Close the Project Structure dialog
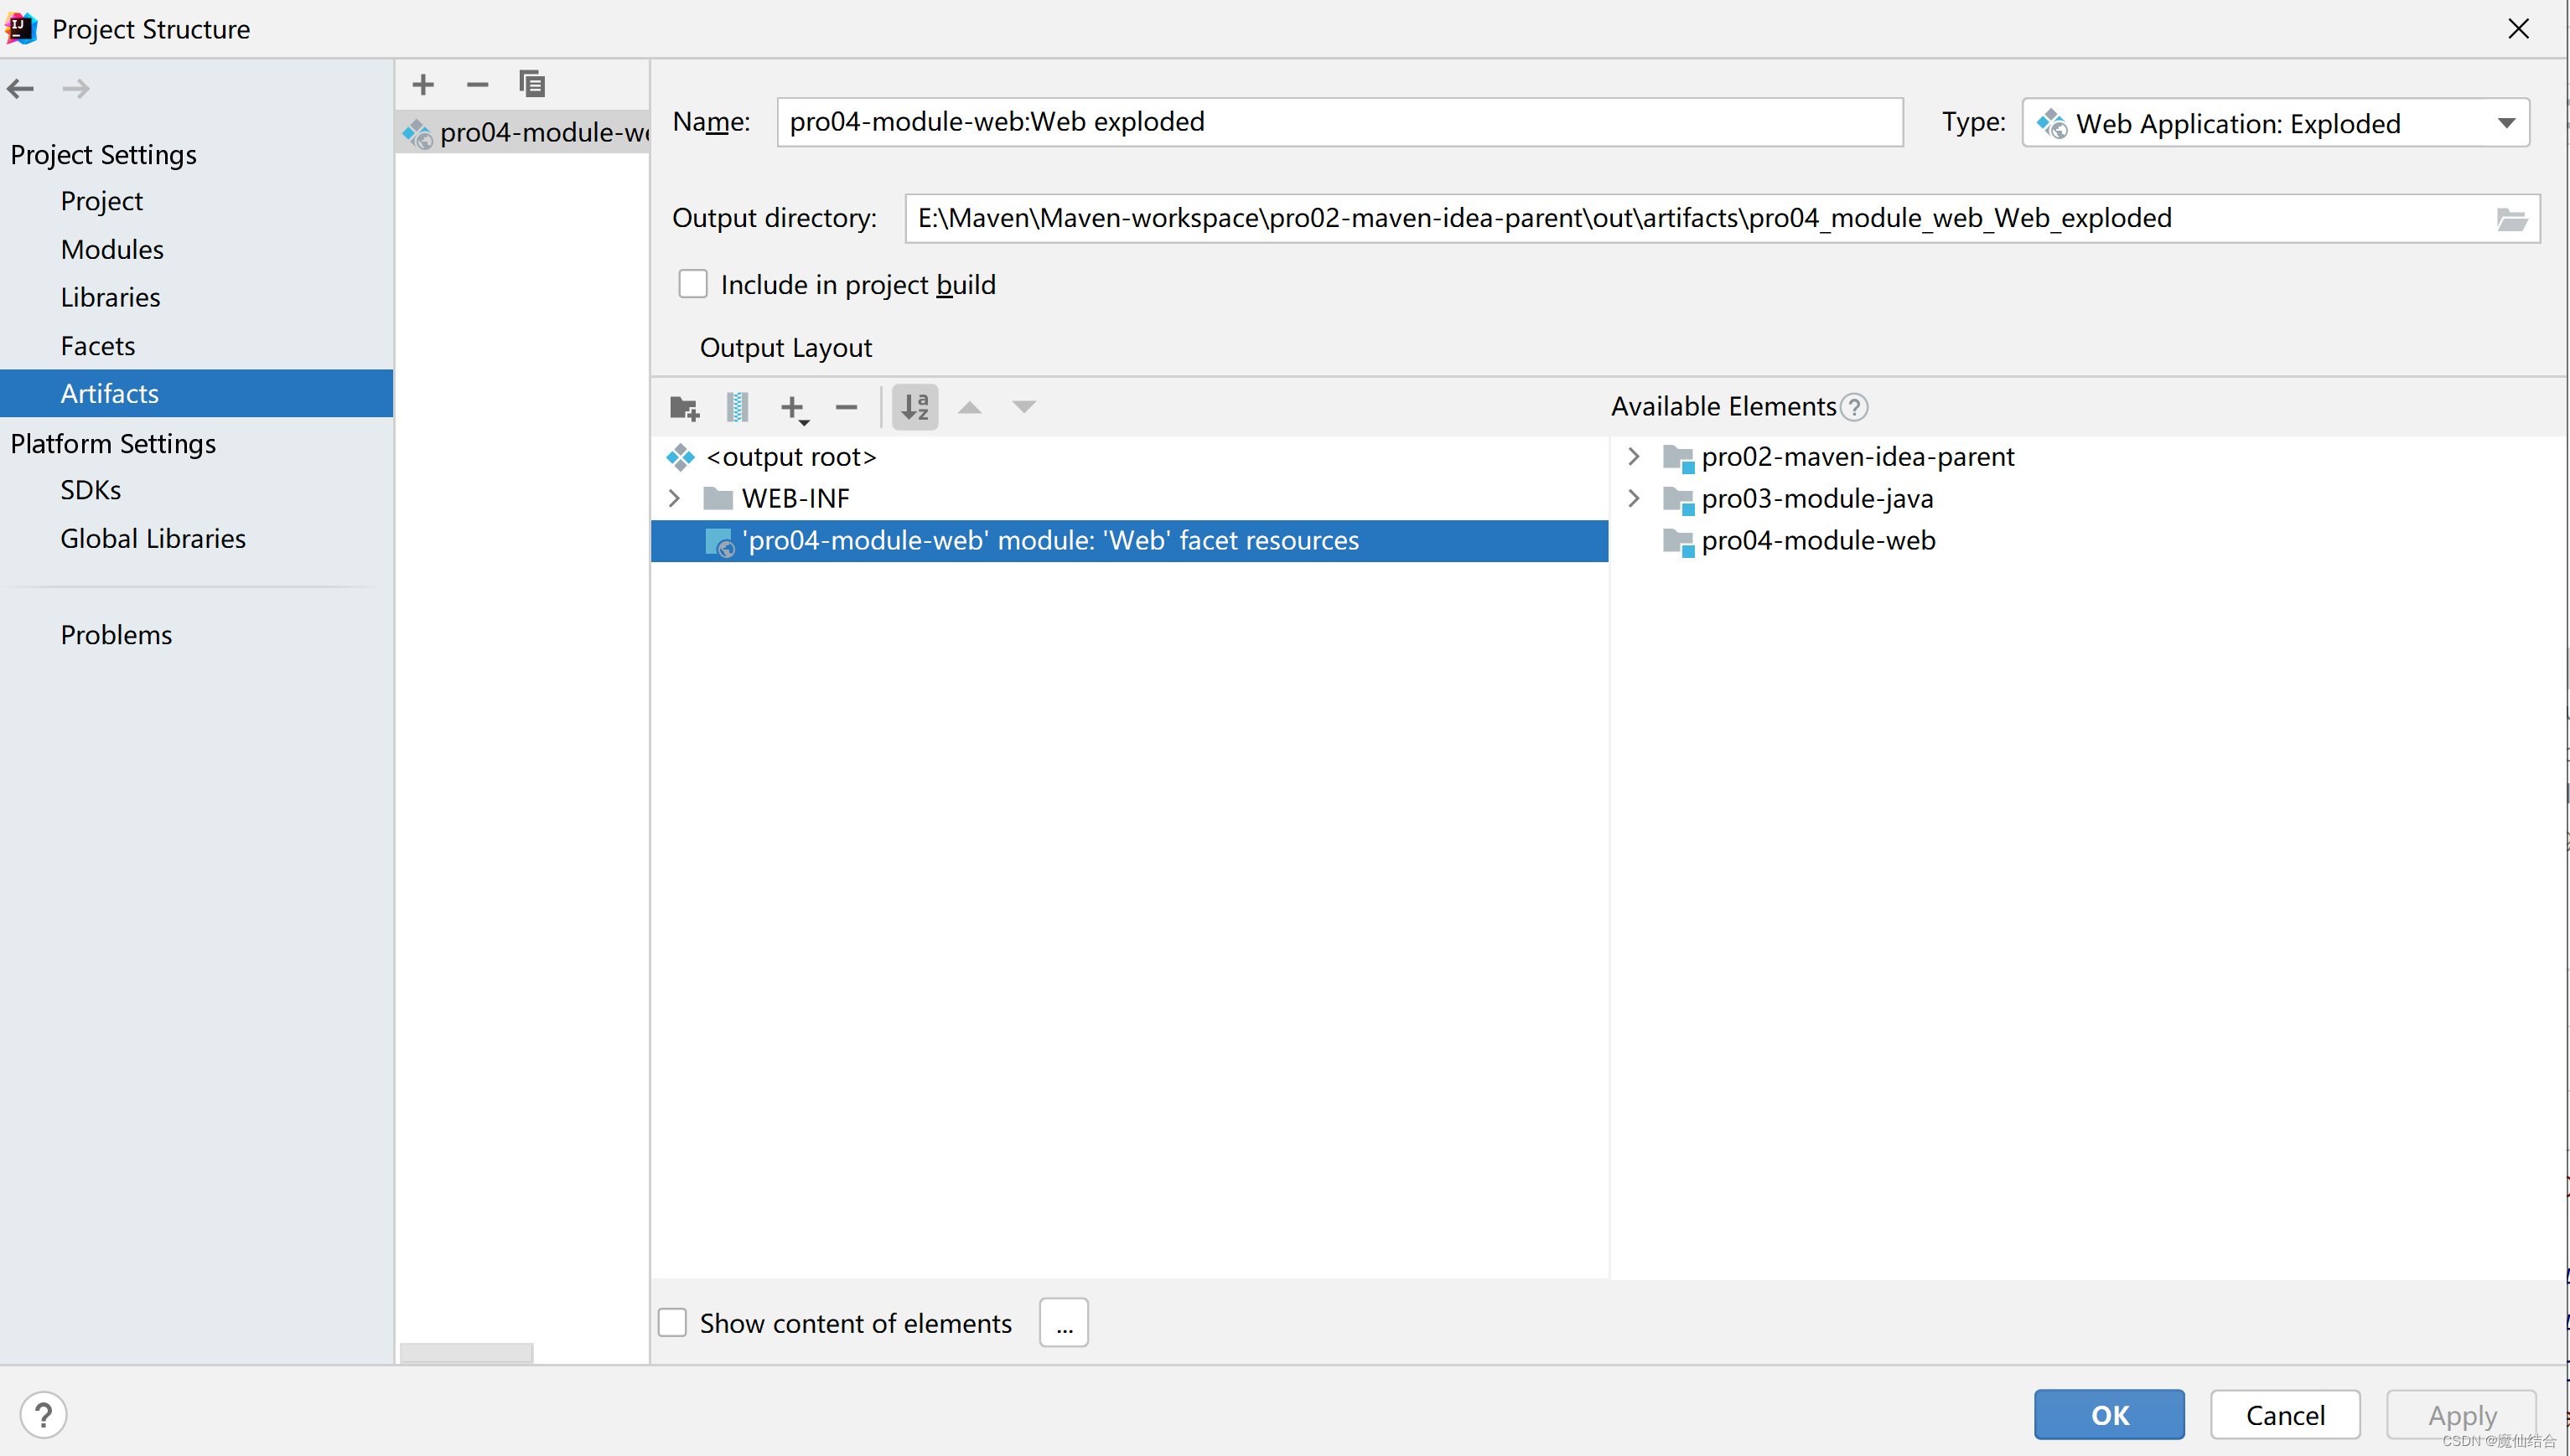 pos(2518,28)
